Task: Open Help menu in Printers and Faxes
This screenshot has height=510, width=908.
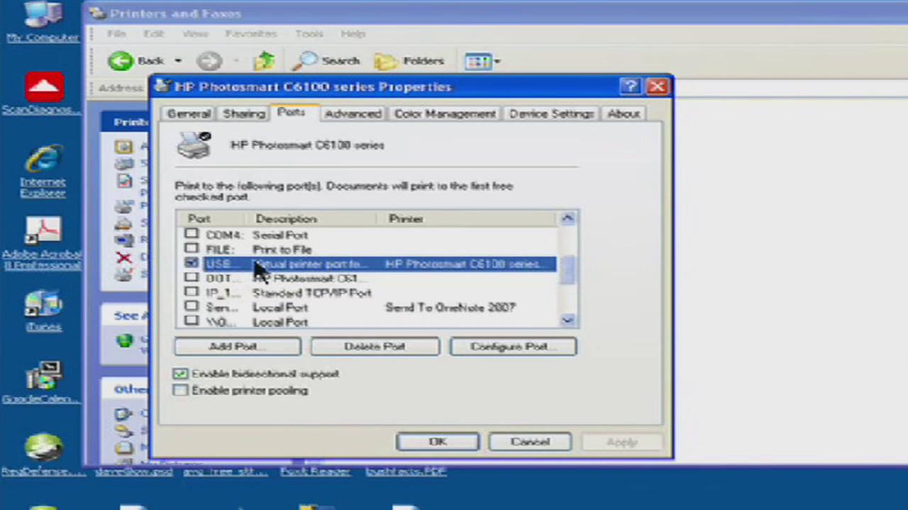Action: tap(353, 33)
